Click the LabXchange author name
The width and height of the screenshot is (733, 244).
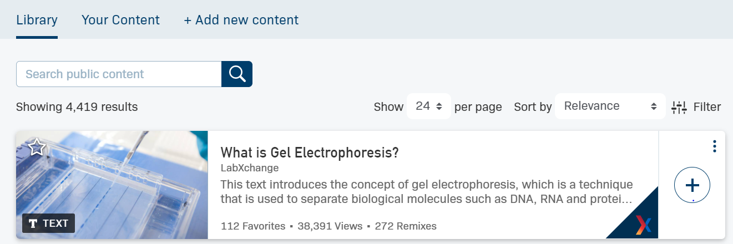[x=250, y=168]
